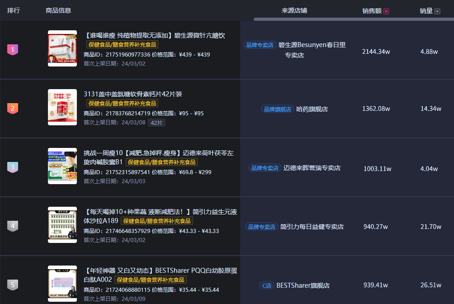Select sales amount 1003.11w
This screenshot has width=454, height=304.
coord(377,169)
